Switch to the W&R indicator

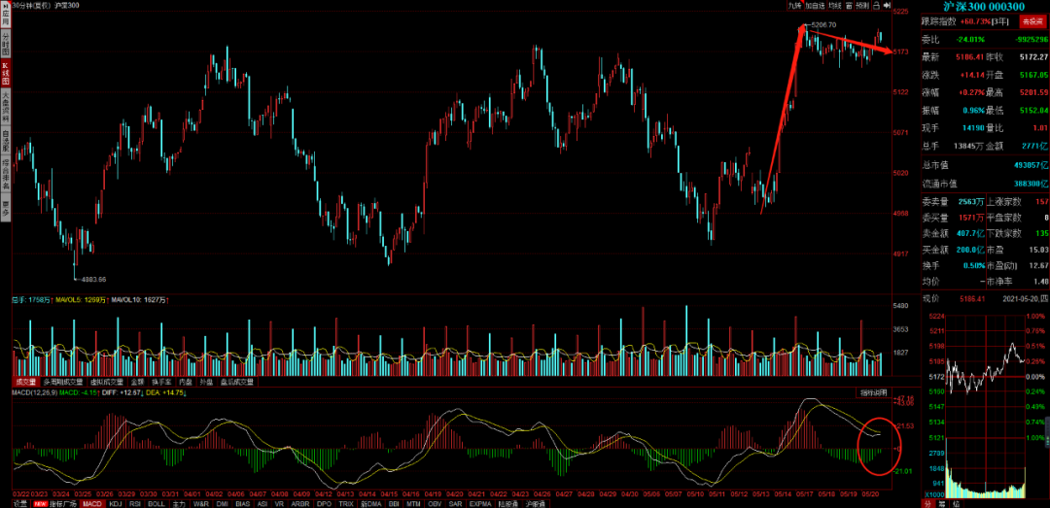point(201,503)
